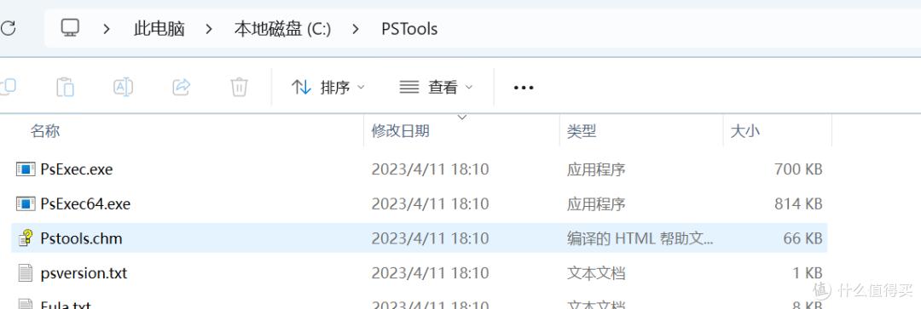Click the PsExec.exe file icon

coord(26,170)
